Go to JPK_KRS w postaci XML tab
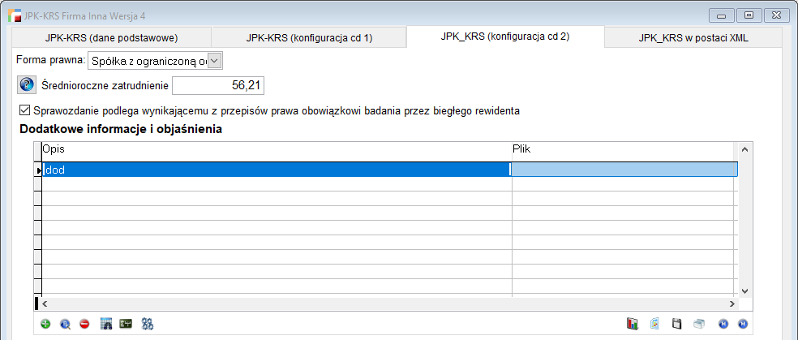 click(x=693, y=37)
